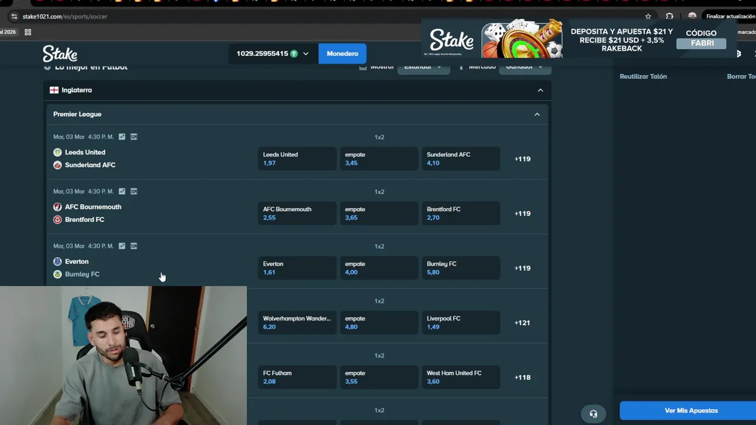Open +119 markets for Everton match
This screenshot has width=756, height=425.
coord(523,268)
